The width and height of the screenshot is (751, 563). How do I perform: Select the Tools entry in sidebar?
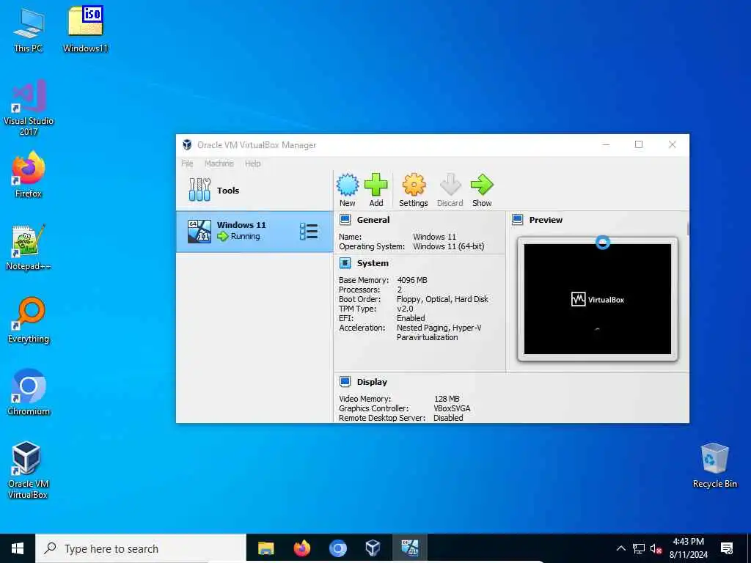click(x=254, y=190)
